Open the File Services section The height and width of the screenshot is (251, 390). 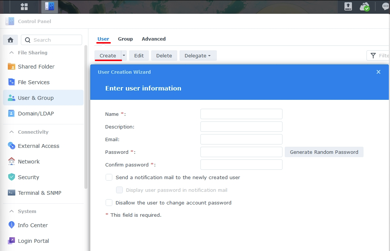pyautogui.click(x=34, y=82)
